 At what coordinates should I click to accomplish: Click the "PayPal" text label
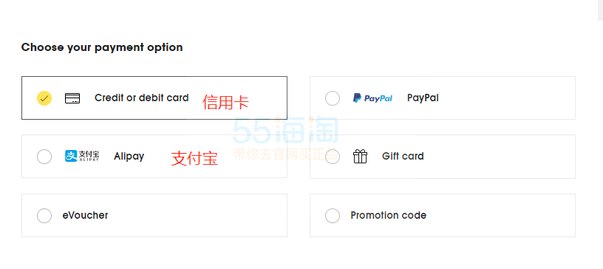coord(423,98)
